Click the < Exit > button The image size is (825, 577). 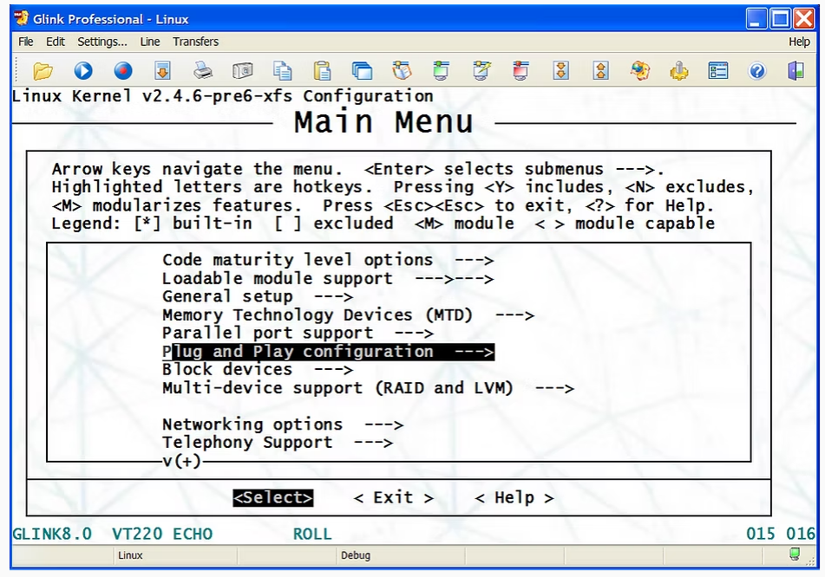(x=393, y=498)
